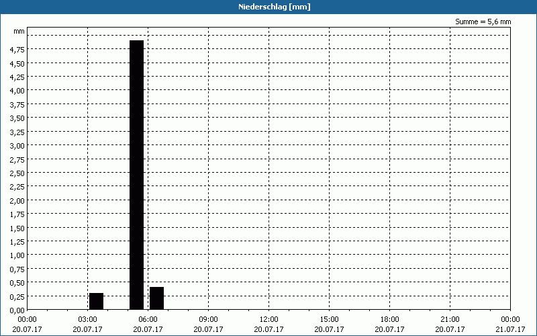Click the 21.07.17 date label
The image size is (537, 336).
(x=510, y=329)
